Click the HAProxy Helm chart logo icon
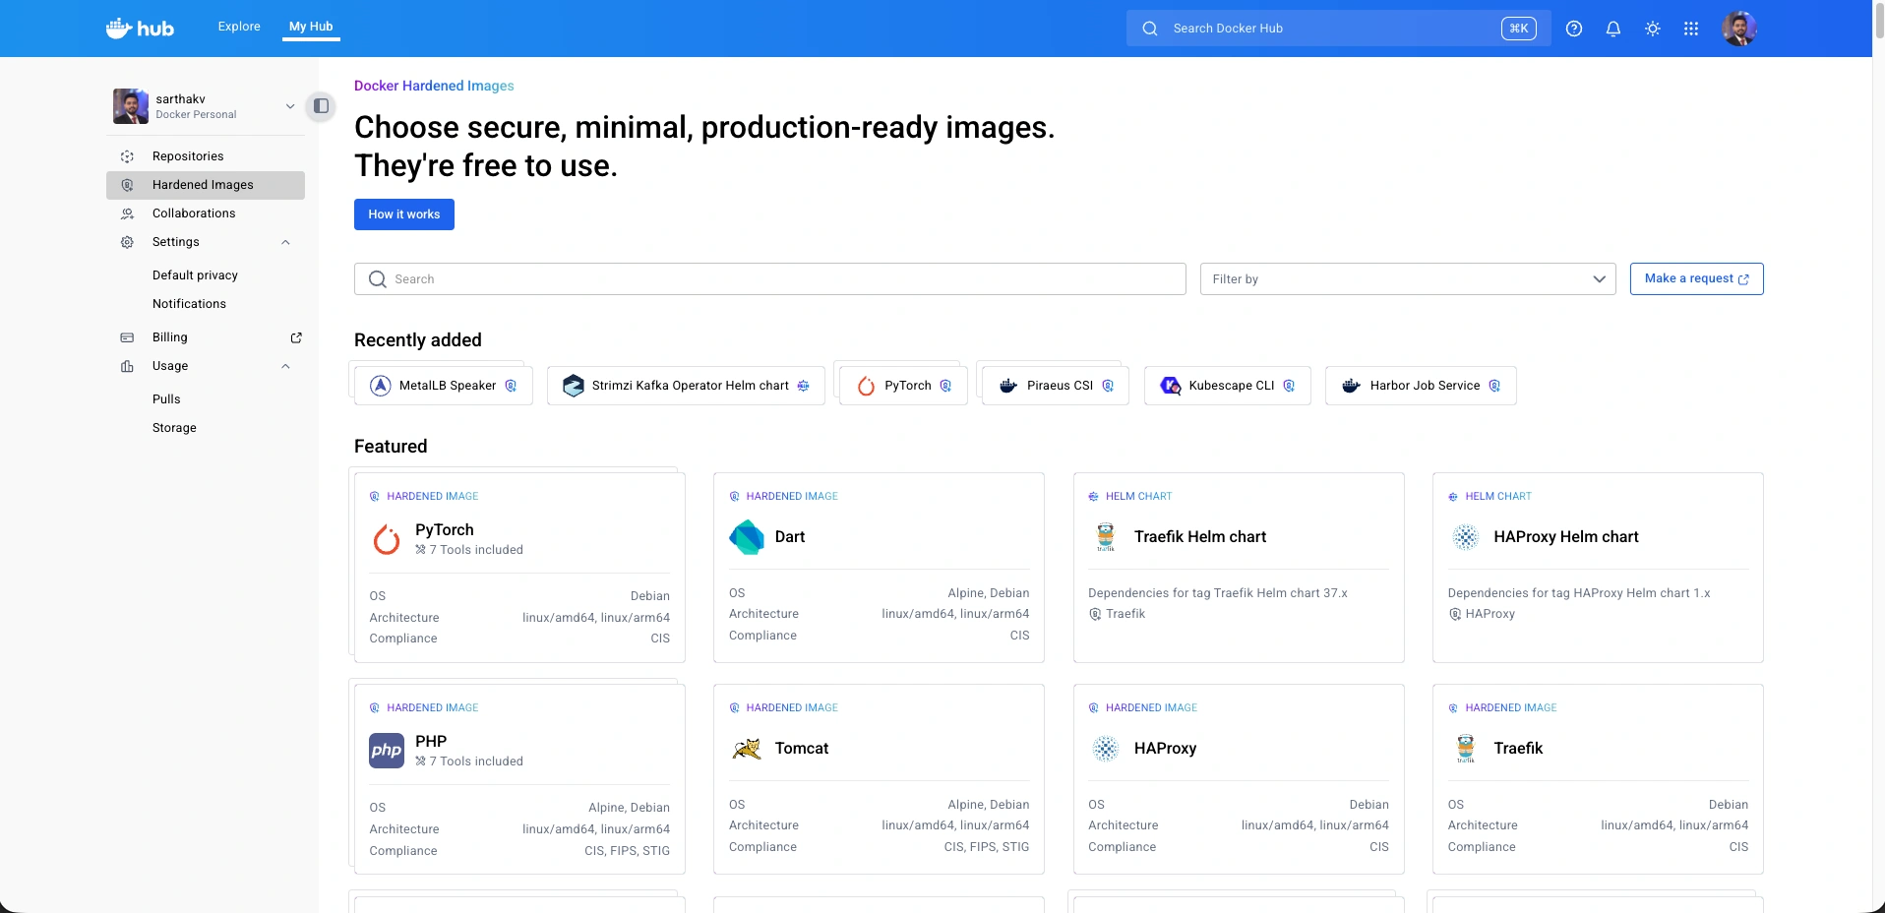Image resolution: width=1885 pixels, height=913 pixels. pyautogui.click(x=1466, y=537)
